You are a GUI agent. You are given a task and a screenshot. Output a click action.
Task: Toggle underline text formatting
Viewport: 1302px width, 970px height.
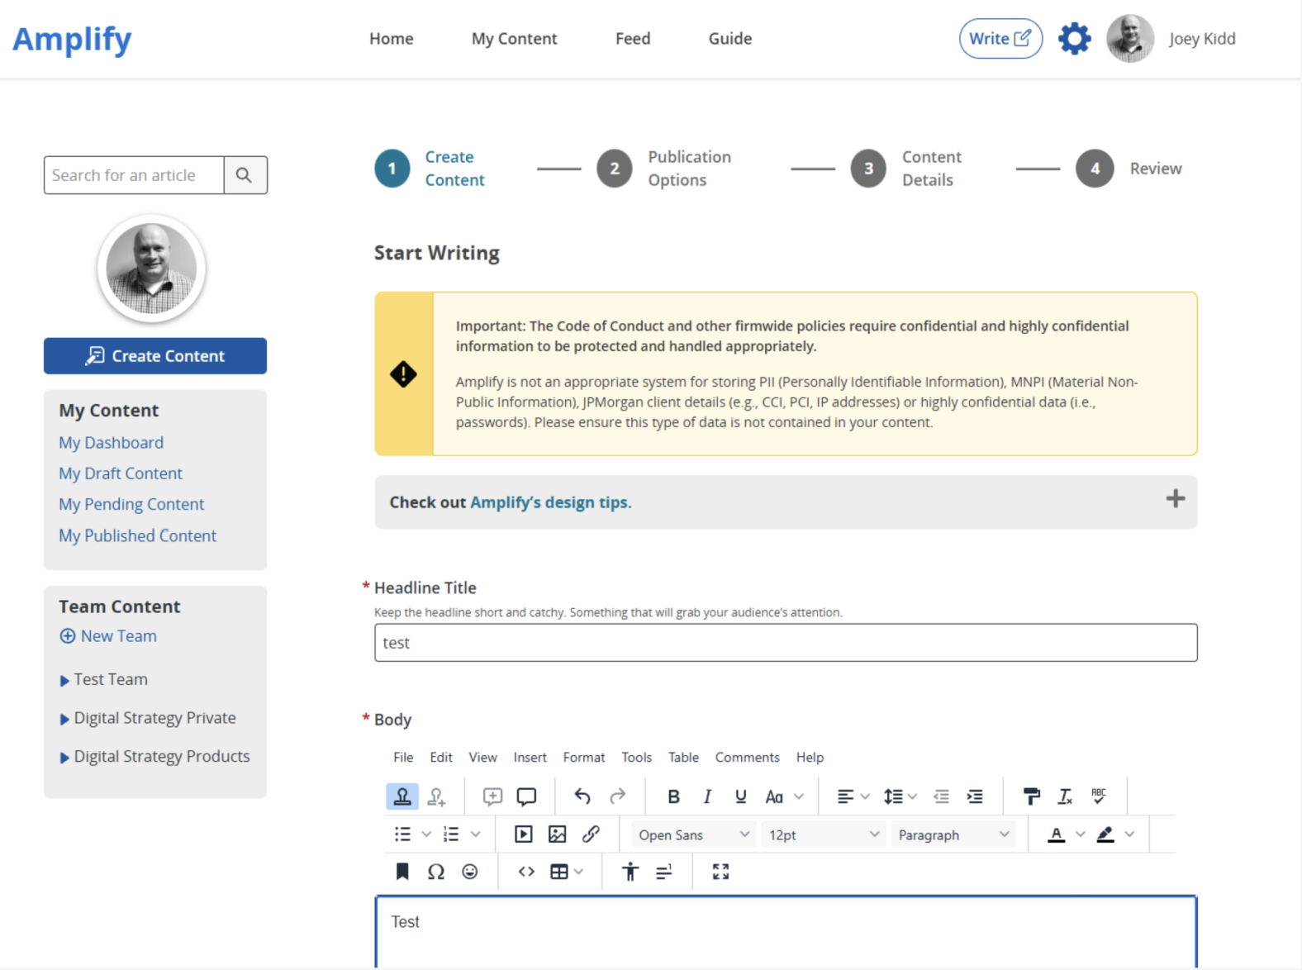(740, 796)
